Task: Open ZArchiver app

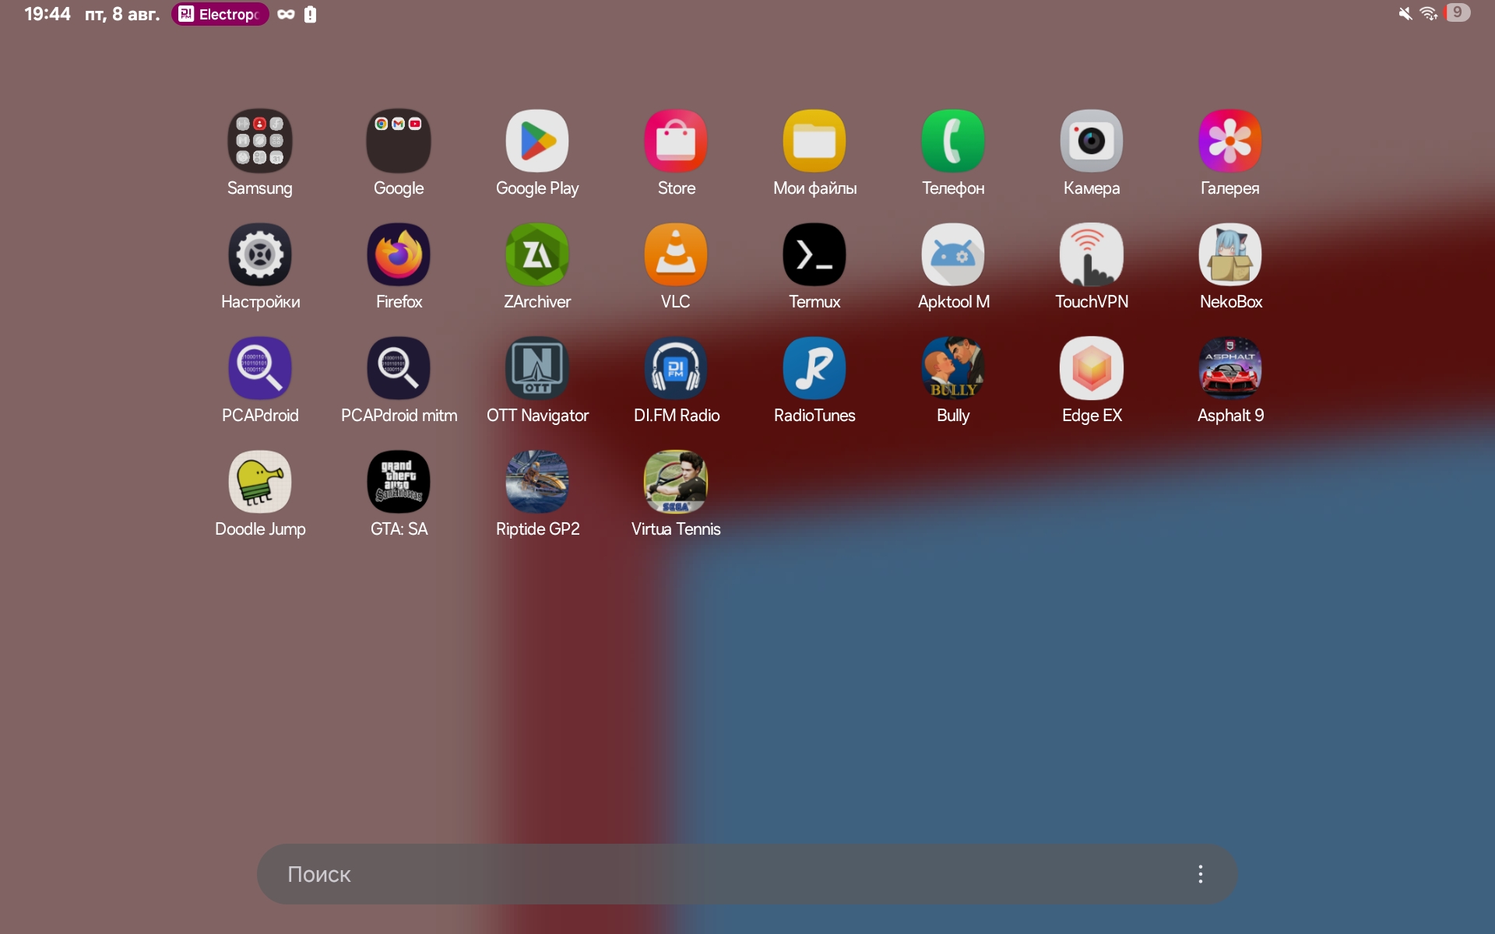Action: [x=537, y=255]
